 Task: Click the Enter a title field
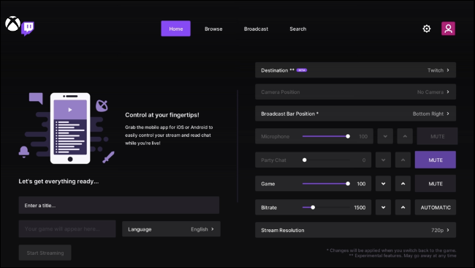(119, 205)
